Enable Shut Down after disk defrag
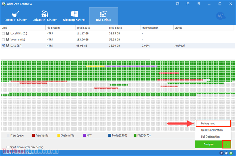This screenshot has height=156, width=236. click(8, 147)
